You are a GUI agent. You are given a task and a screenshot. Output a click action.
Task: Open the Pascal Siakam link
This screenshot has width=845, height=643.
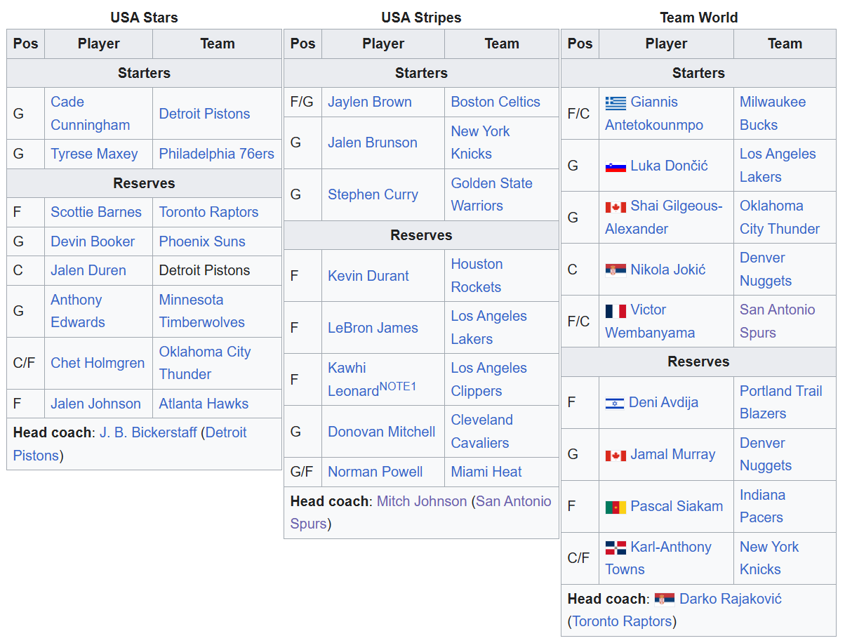click(677, 506)
